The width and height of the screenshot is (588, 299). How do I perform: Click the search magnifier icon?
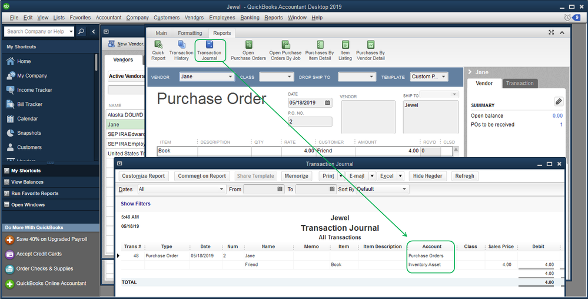click(81, 32)
